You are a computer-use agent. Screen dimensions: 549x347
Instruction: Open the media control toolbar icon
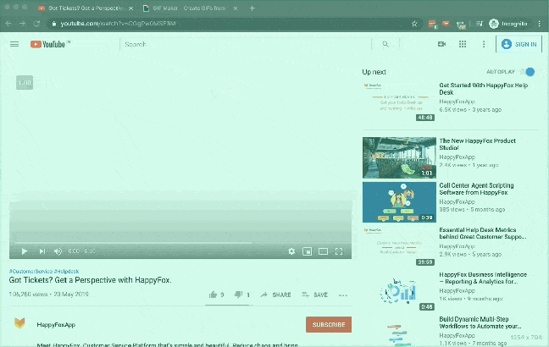[480, 24]
